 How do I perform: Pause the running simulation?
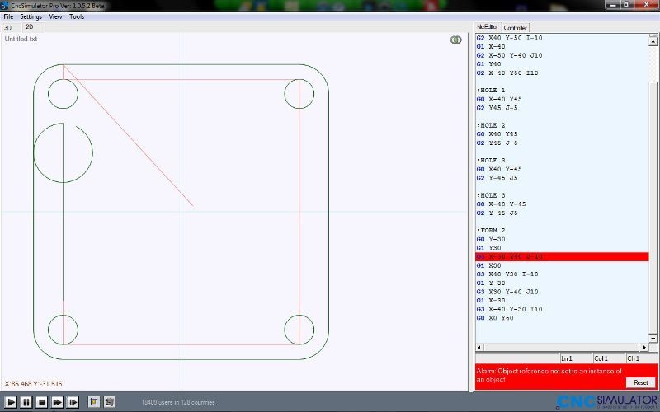tap(26, 402)
